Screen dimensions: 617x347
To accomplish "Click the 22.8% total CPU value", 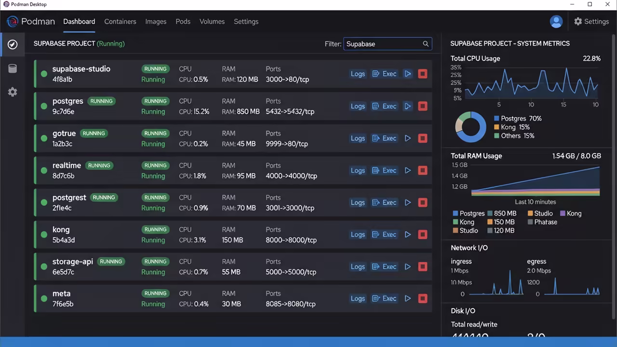I will [591, 59].
